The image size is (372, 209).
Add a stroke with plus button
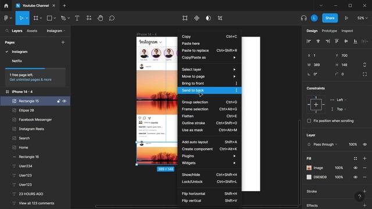coord(364,191)
